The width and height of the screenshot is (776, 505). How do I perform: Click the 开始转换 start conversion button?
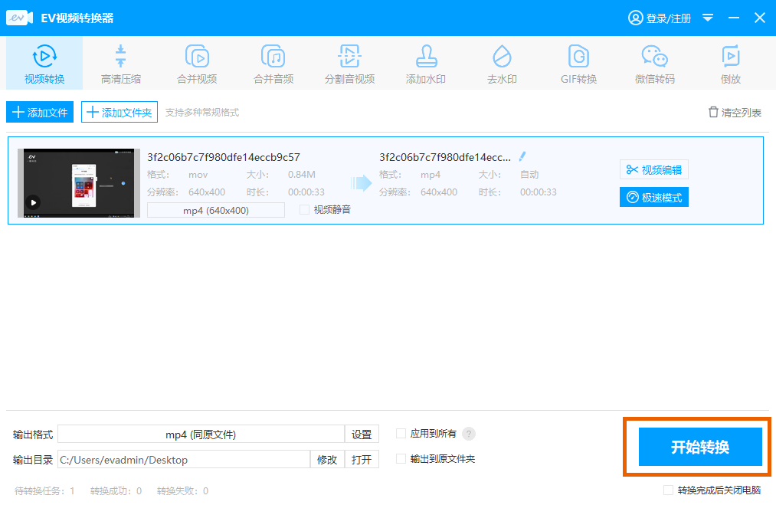[700, 447]
